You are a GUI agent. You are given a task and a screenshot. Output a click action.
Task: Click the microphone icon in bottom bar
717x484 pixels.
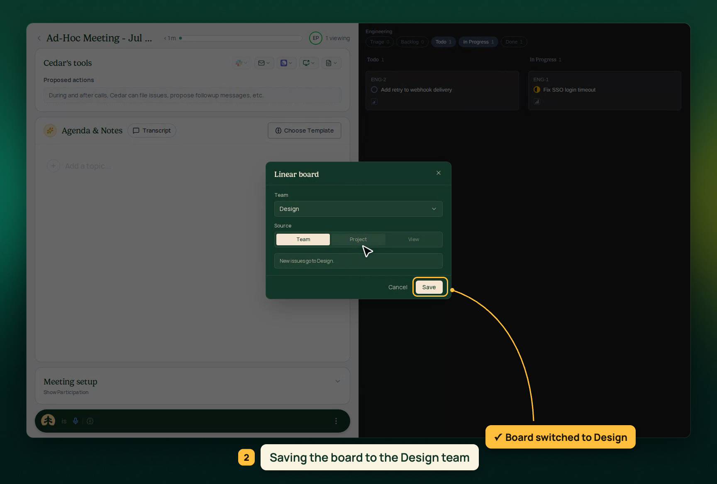76,421
